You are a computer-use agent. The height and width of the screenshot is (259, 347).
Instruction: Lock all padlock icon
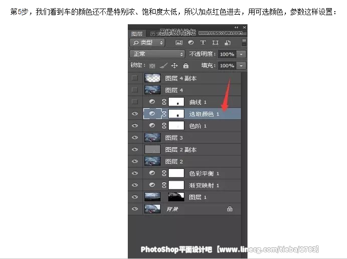click(x=186, y=66)
